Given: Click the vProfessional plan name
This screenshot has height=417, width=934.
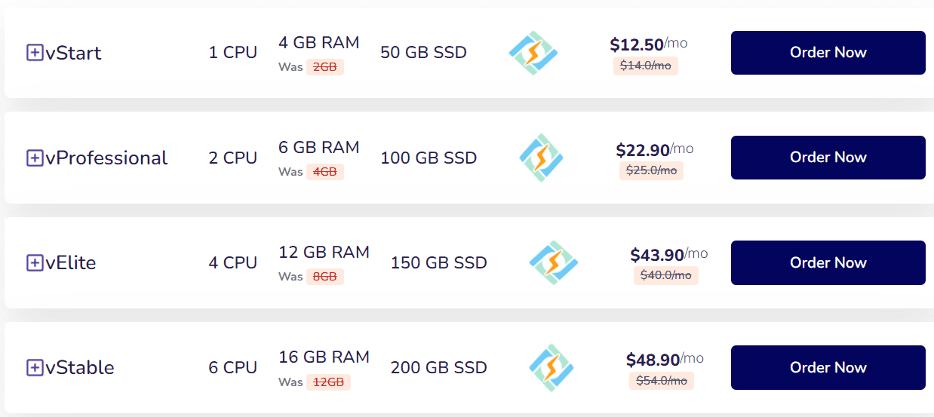Looking at the screenshot, I should [106, 158].
